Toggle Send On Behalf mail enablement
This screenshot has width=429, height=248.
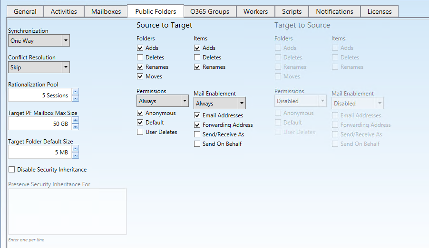[x=197, y=144]
